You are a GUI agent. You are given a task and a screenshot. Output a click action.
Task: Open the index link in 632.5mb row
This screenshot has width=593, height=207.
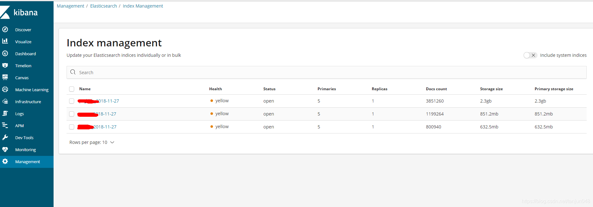(97, 127)
